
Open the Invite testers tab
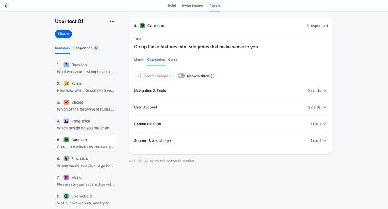192,6
